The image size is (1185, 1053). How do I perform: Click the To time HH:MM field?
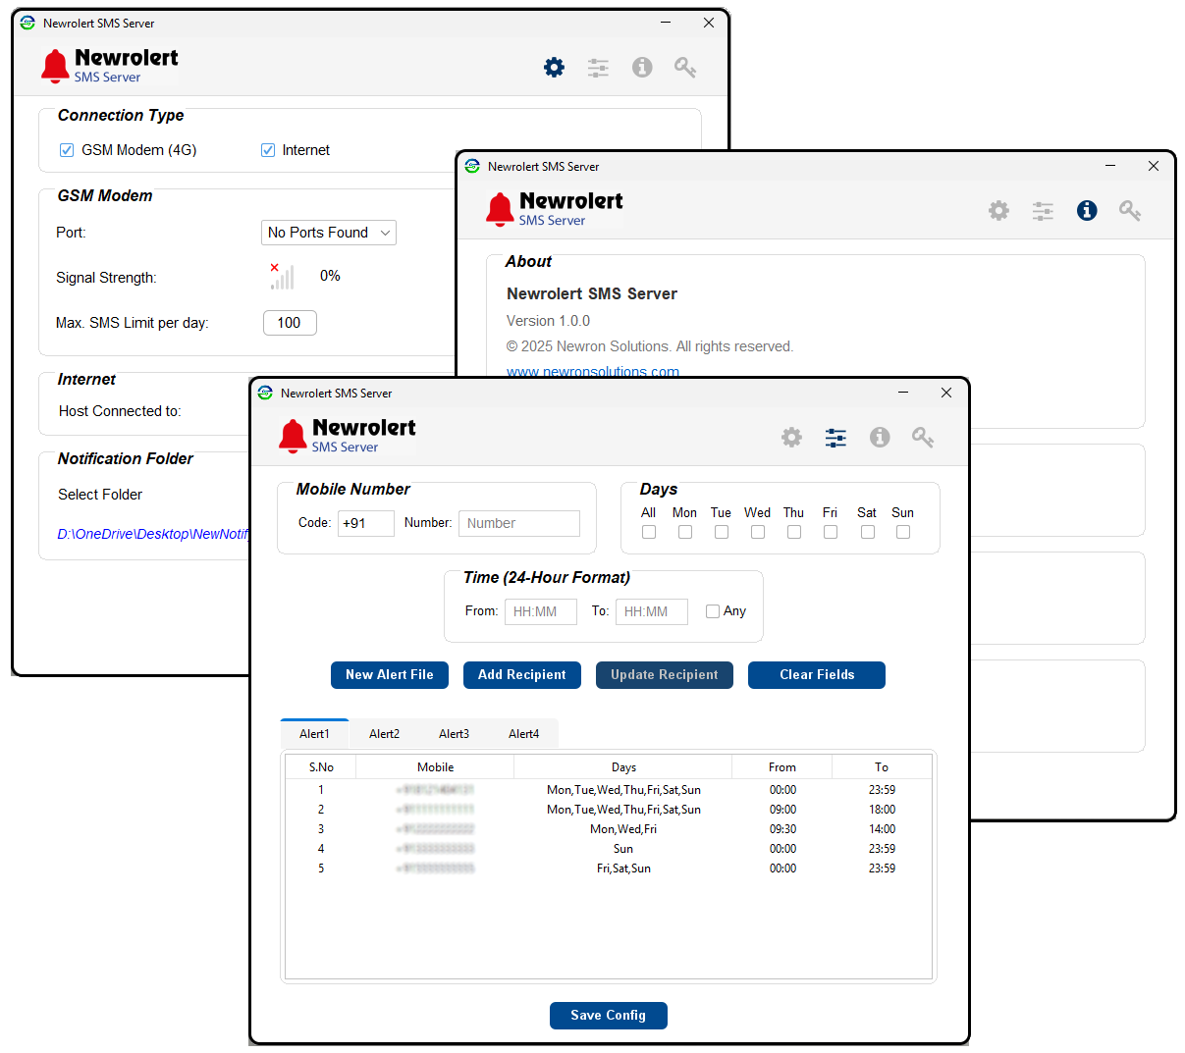click(652, 611)
